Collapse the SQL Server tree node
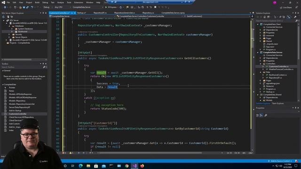Screen dimensions: 301x169 coord(4,20)
